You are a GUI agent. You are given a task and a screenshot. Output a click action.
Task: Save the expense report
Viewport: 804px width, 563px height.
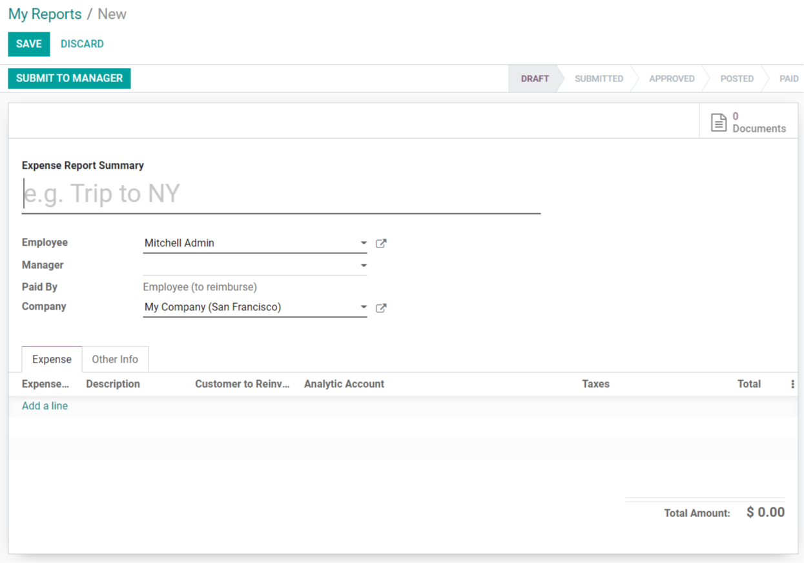[x=29, y=44]
